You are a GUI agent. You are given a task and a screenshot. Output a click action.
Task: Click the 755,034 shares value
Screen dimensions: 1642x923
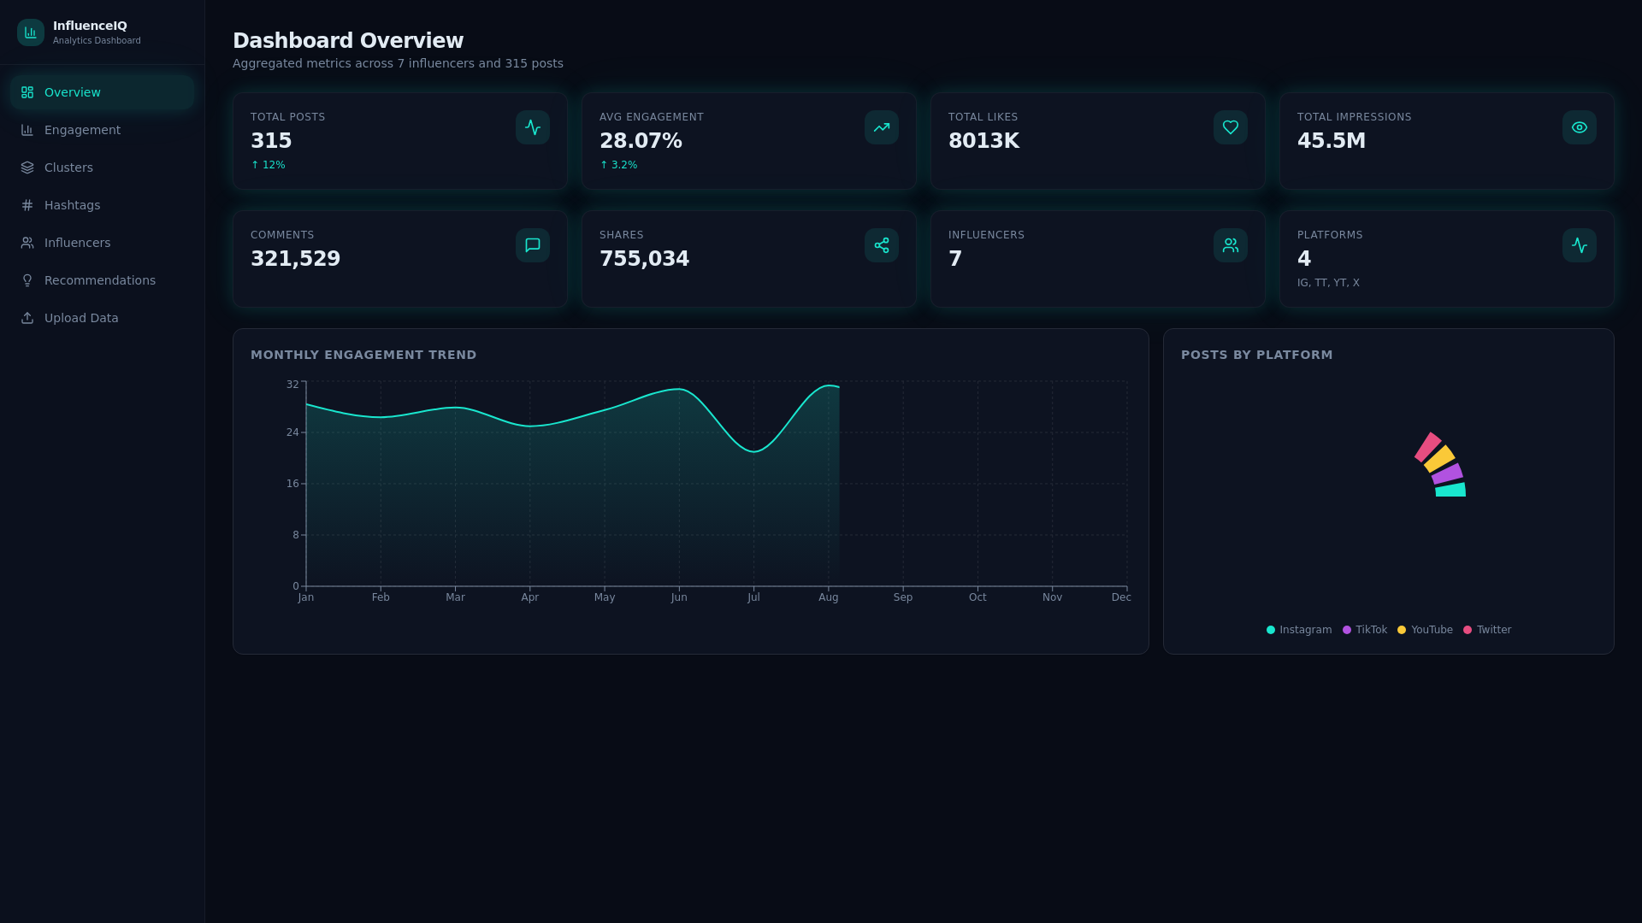click(644, 259)
